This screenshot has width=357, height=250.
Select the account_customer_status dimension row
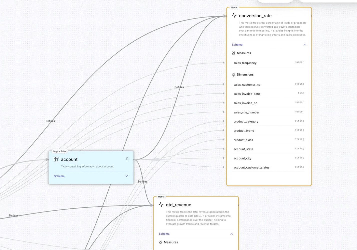[269, 167]
